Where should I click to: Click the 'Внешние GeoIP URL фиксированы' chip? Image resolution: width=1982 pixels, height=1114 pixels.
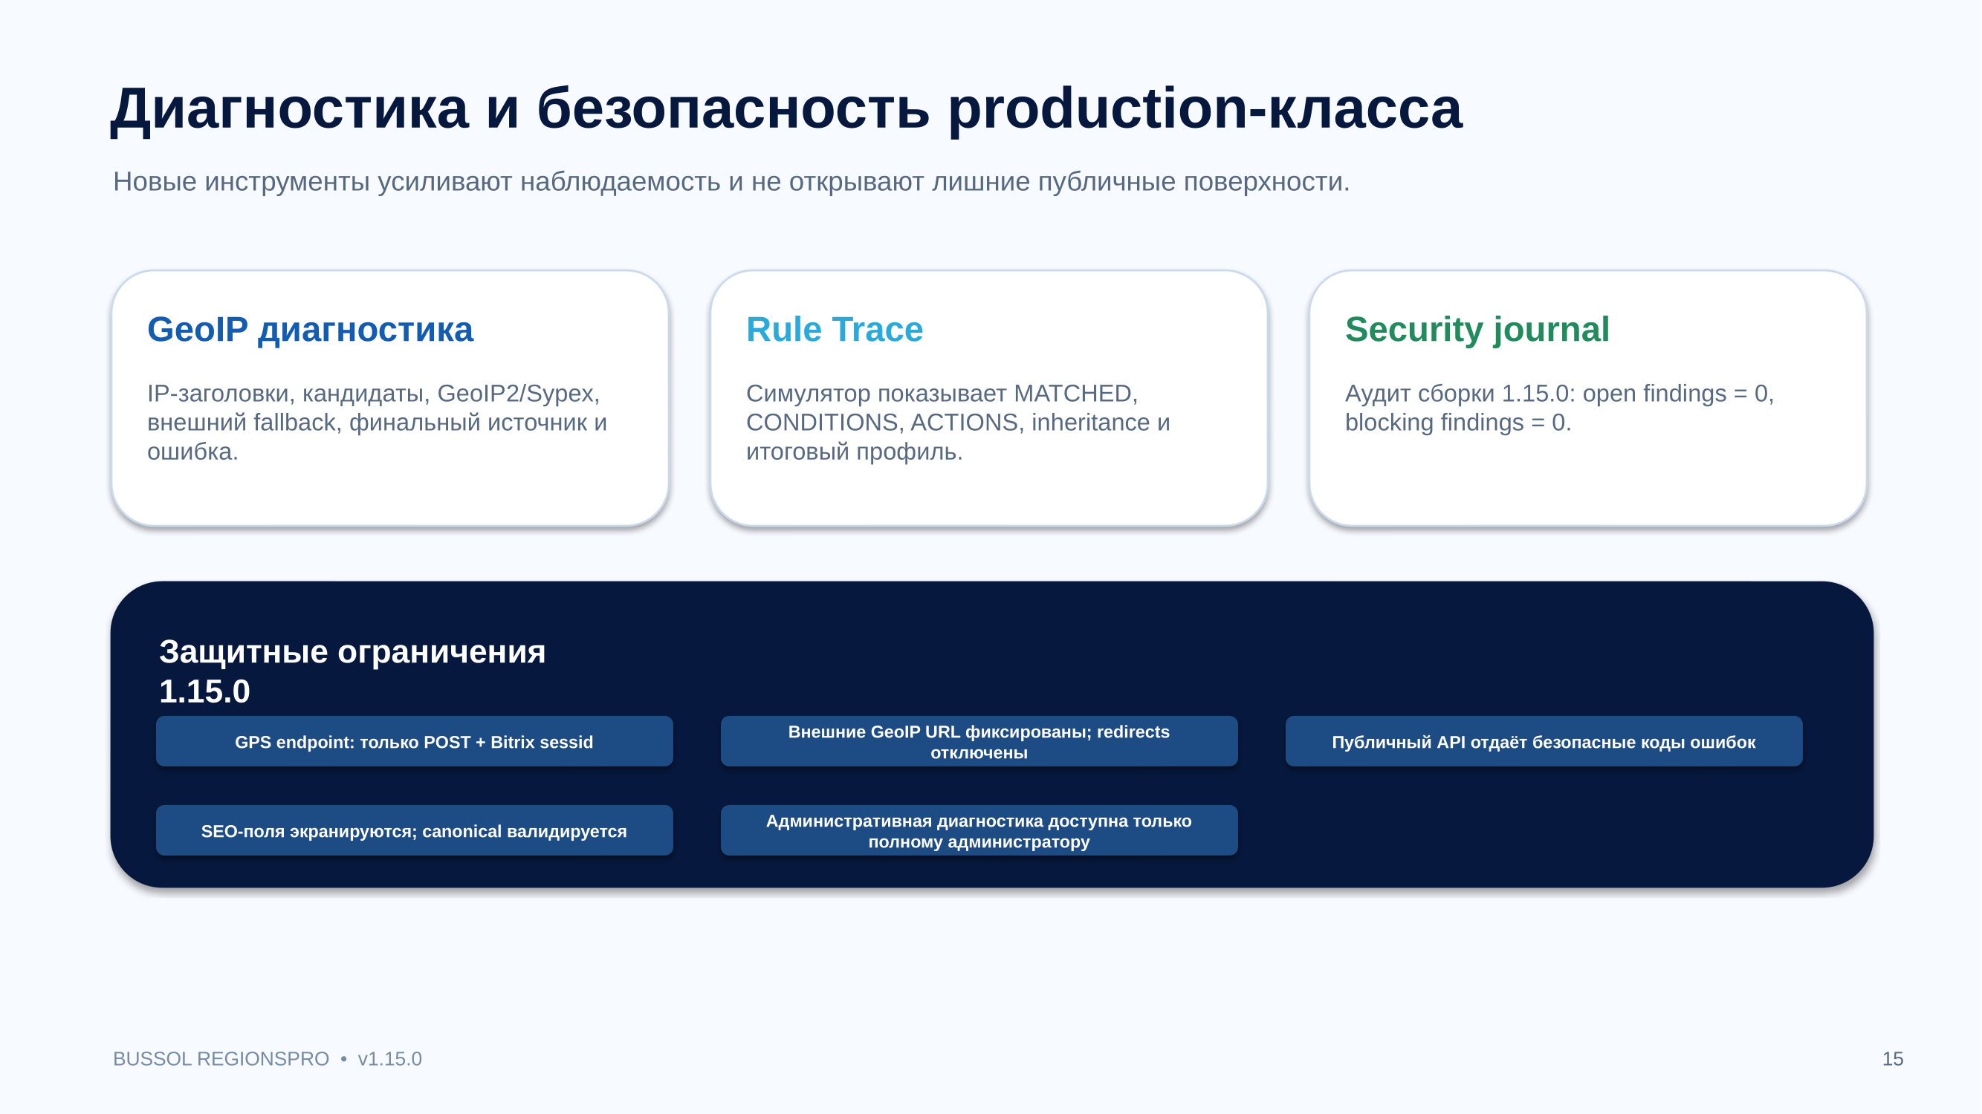pyautogui.click(x=979, y=741)
